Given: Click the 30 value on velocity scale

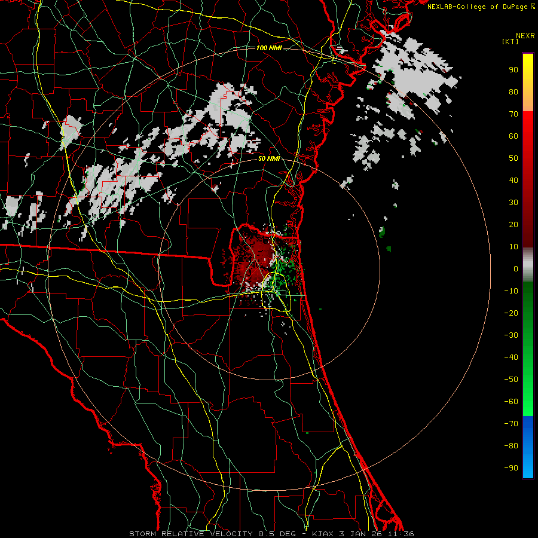Looking at the screenshot, I should [x=513, y=203].
